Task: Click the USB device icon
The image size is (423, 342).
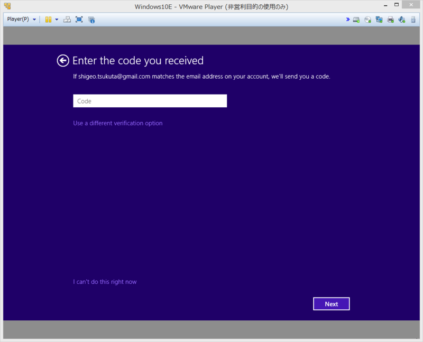Action: [x=413, y=20]
